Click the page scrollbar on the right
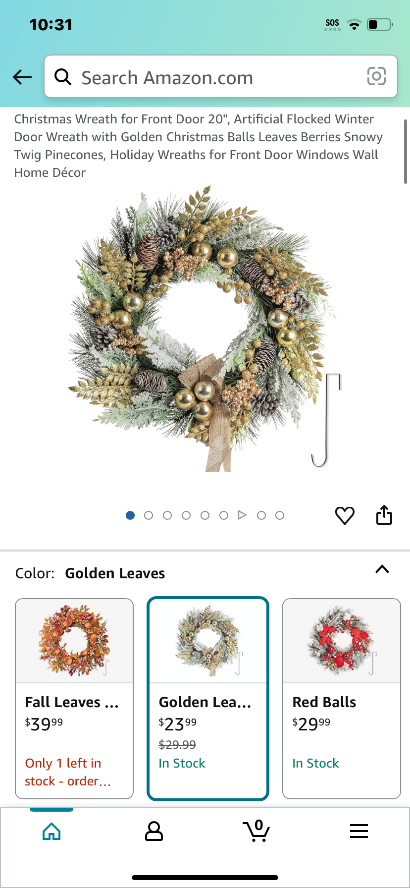The width and height of the screenshot is (410, 888). [406, 151]
